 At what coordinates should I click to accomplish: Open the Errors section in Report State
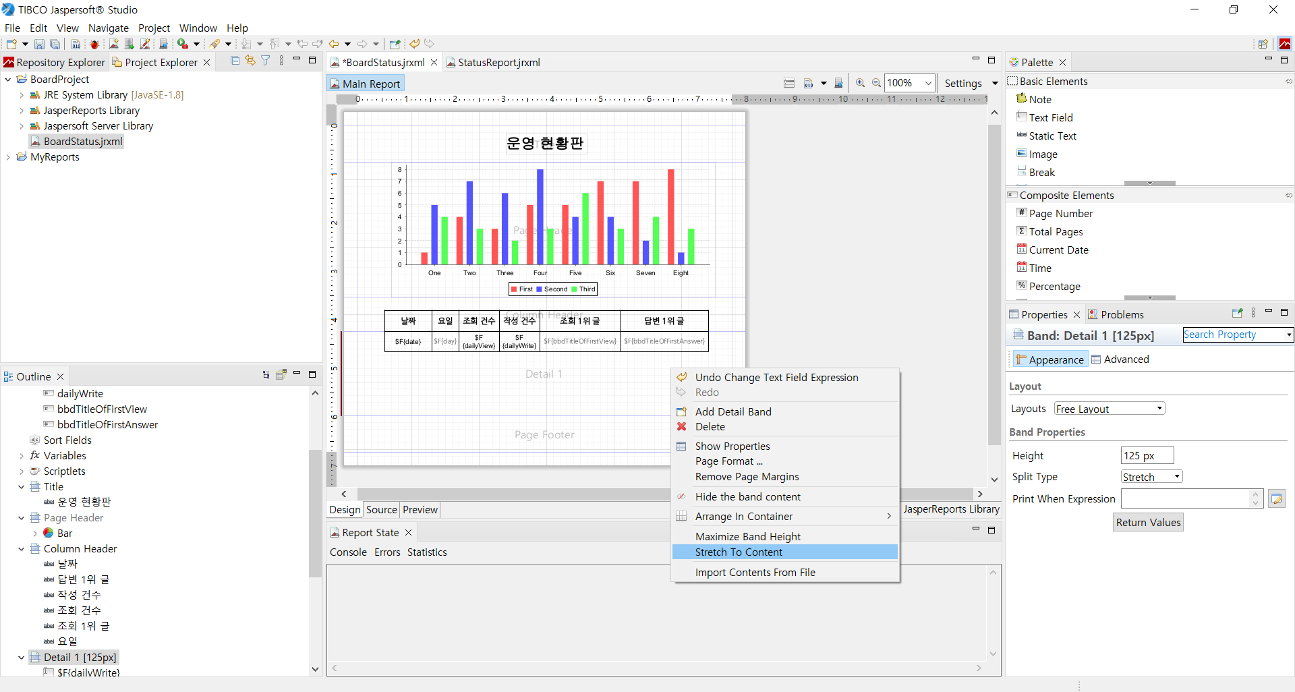pos(387,552)
